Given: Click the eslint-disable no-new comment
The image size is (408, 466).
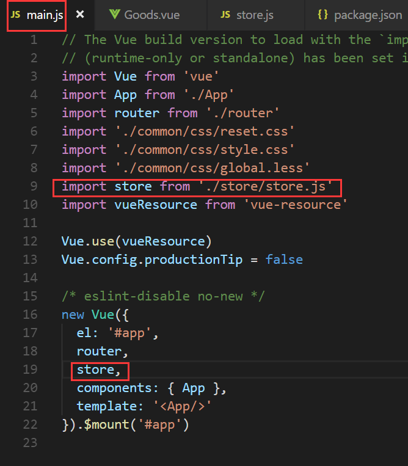Looking at the screenshot, I should pos(163,296).
